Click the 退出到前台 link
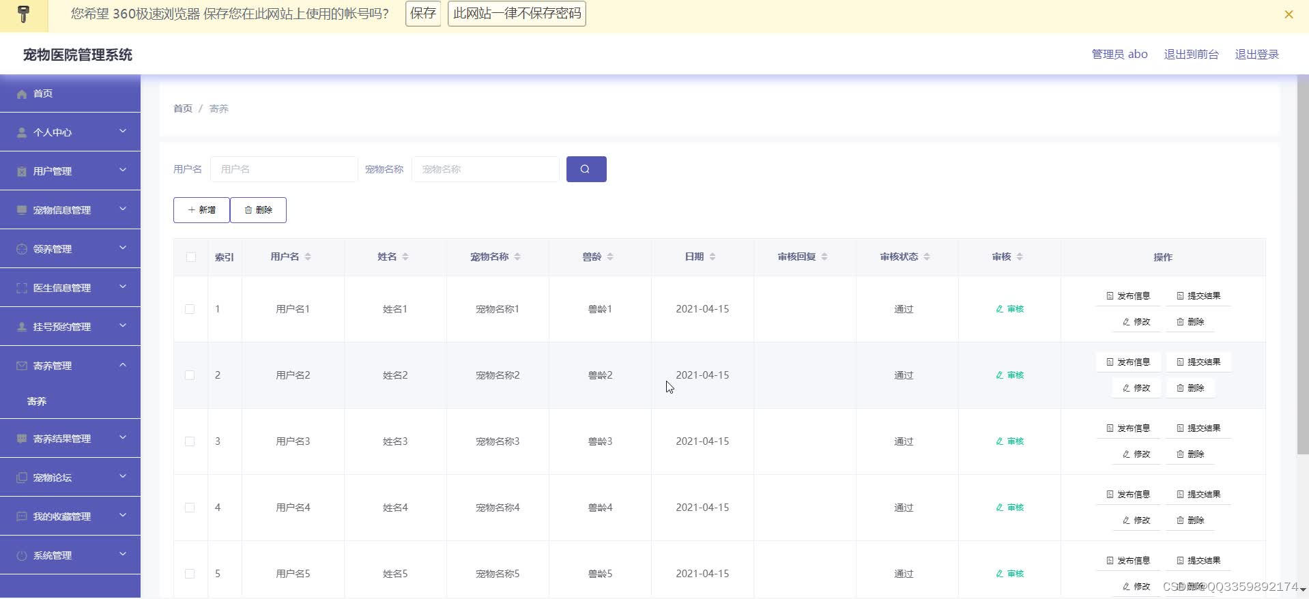 (x=1191, y=55)
